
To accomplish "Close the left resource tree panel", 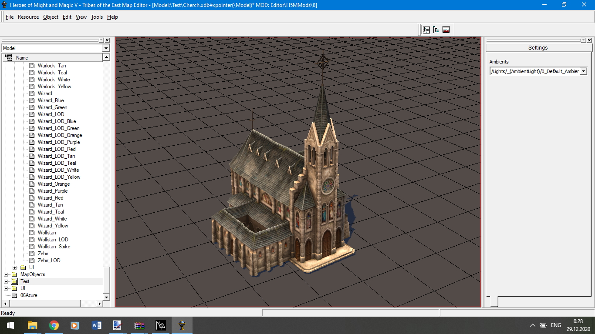I will (x=107, y=40).
